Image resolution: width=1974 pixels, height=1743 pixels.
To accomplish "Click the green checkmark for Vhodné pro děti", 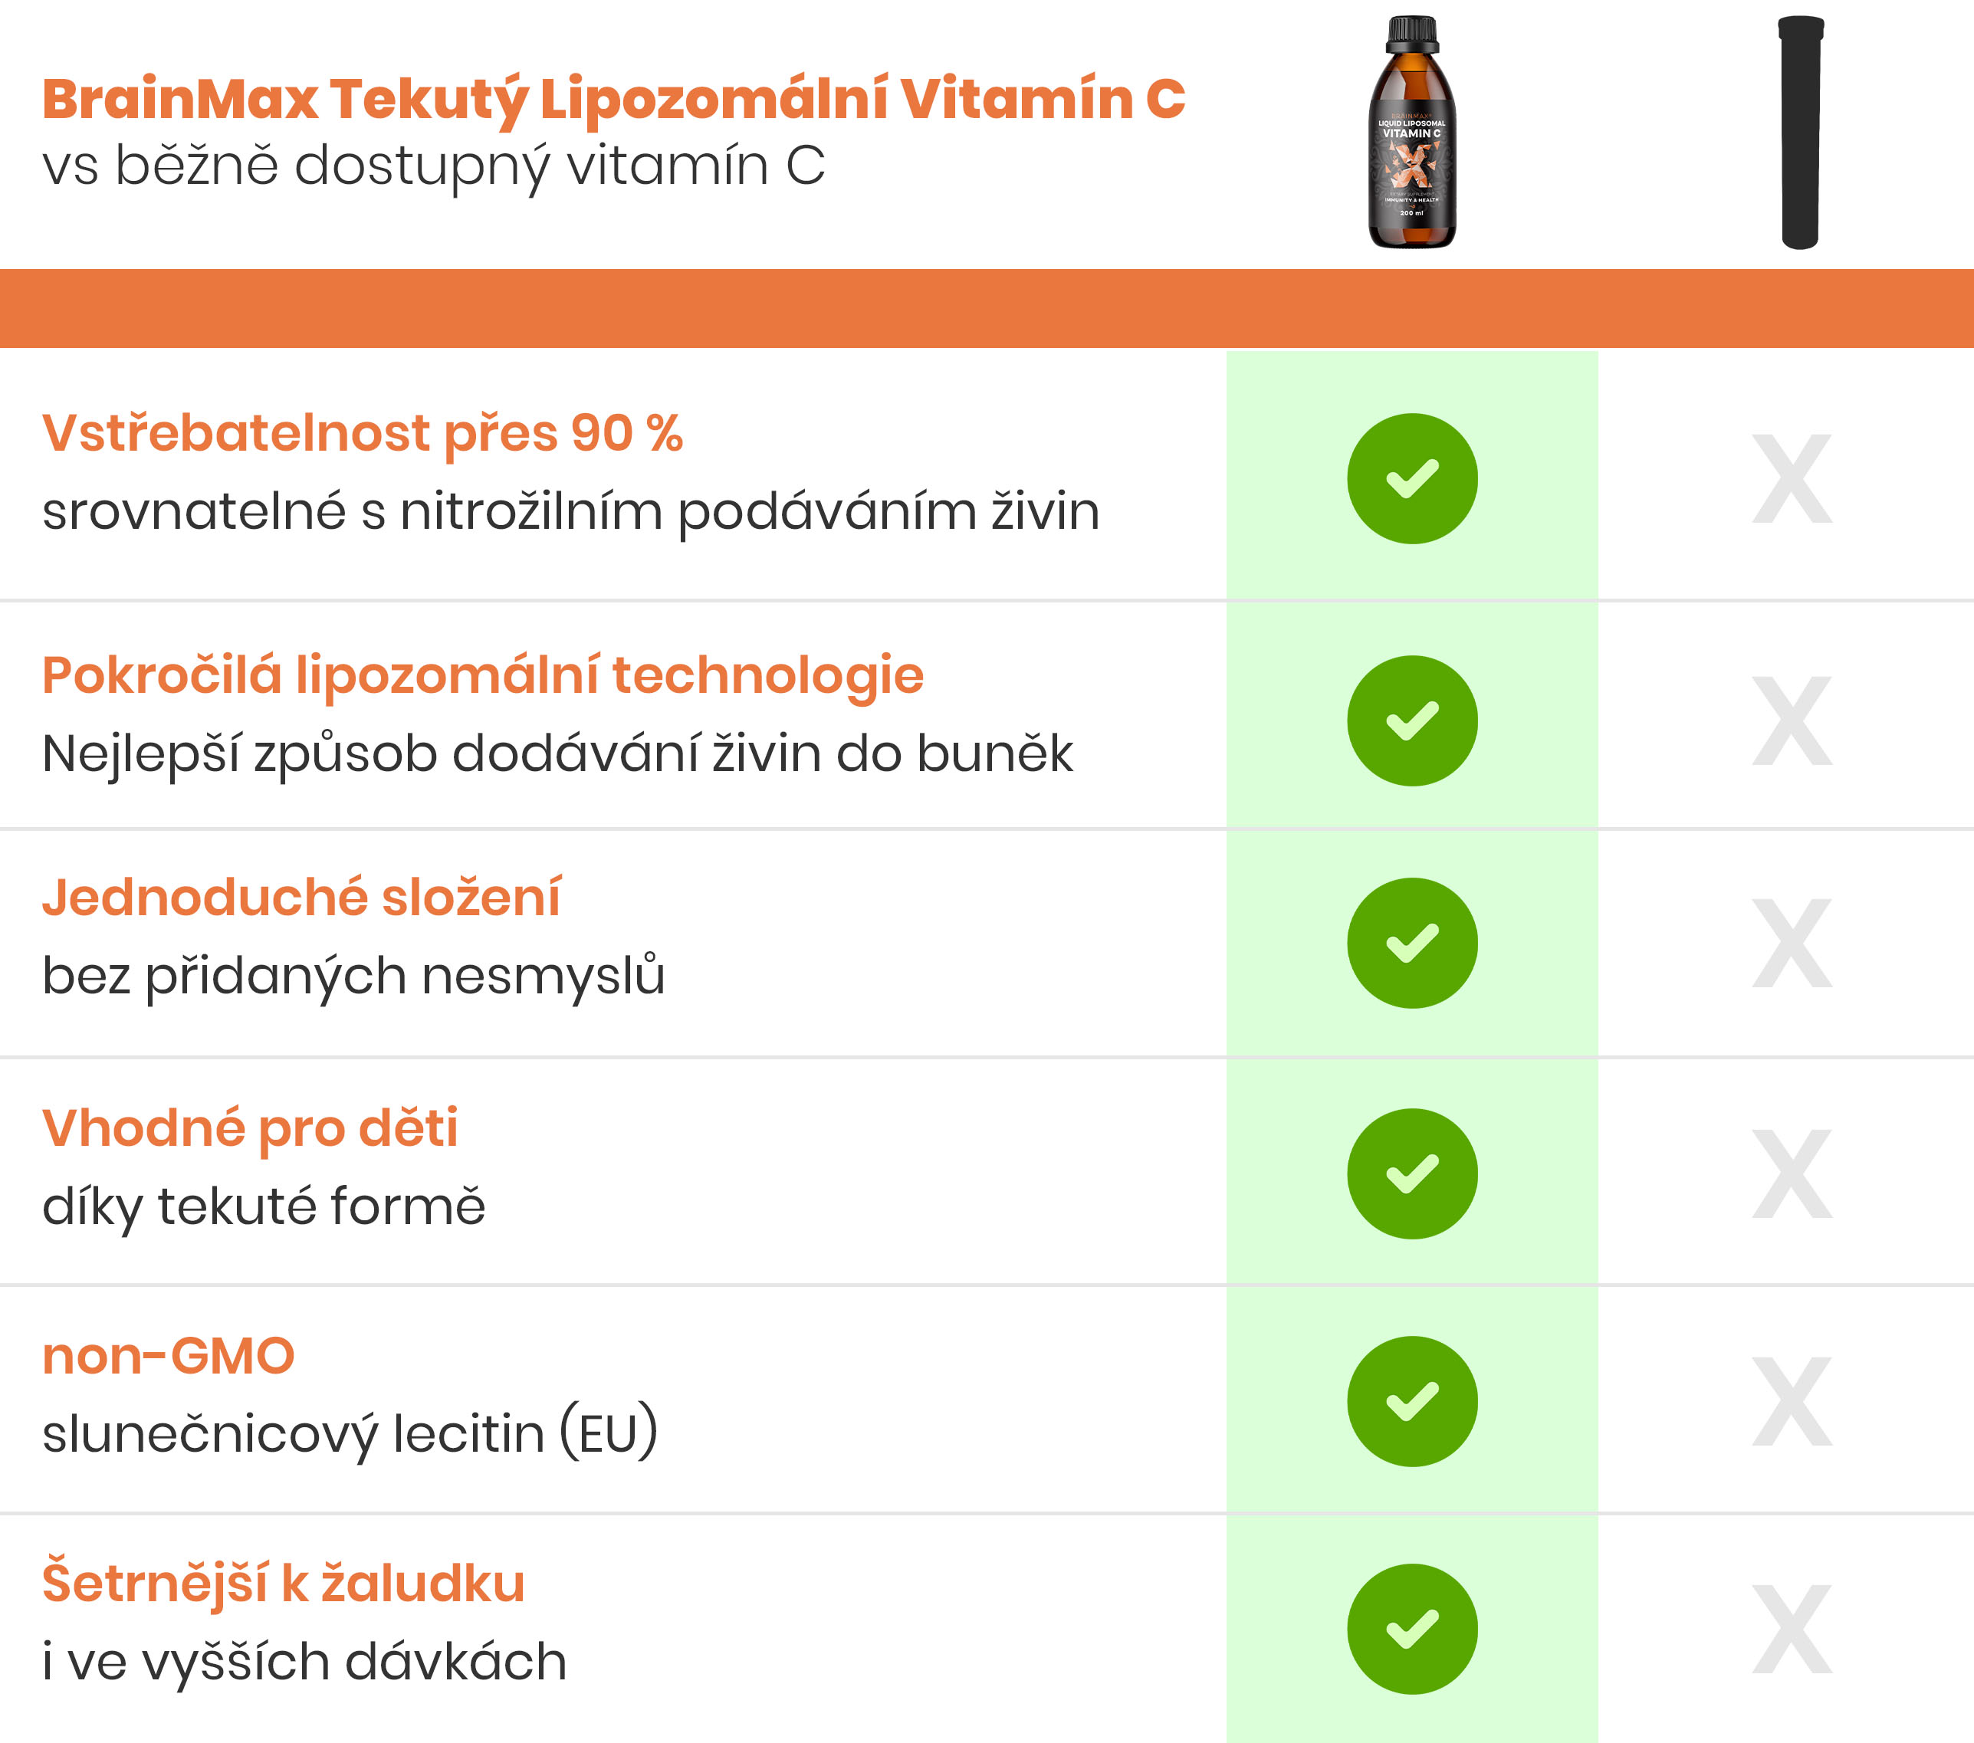I will (1412, 1173).
